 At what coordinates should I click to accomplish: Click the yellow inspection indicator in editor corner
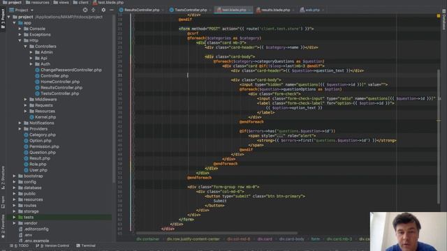[439, 16]
